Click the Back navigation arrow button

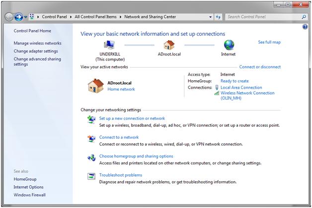pyautogui.click(x=9, y=17)
